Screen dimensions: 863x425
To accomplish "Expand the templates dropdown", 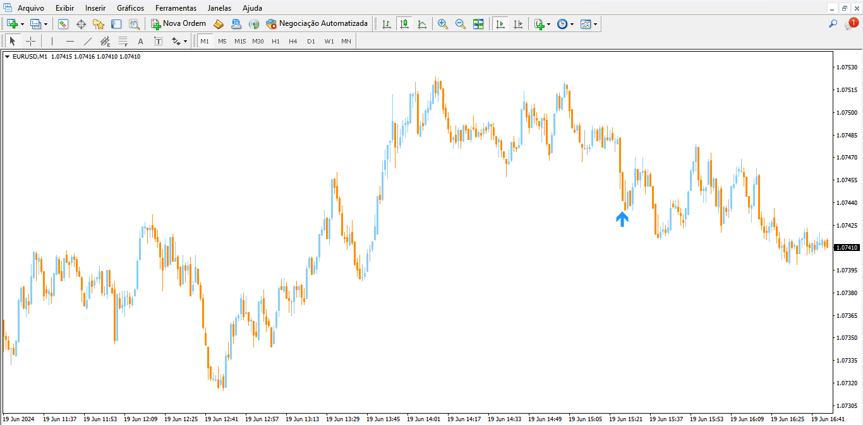I will click(x=596, y=24).
